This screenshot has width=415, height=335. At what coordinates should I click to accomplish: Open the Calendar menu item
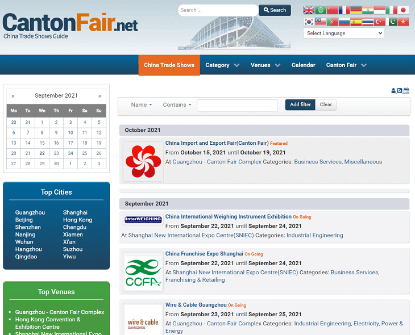304,65
